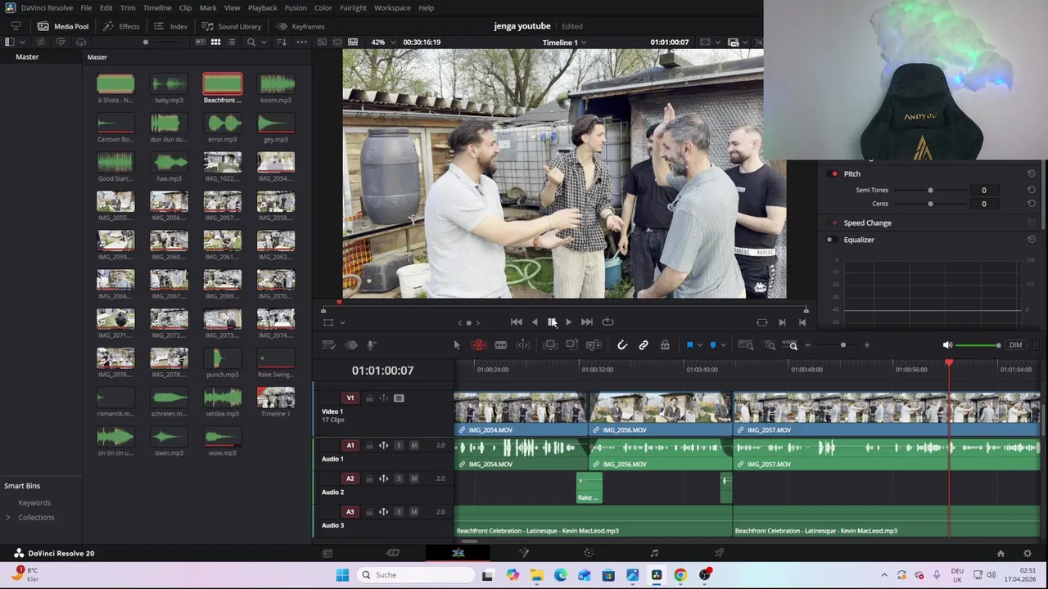Viewport: 1048px width, 589px height.
Task: Expand the Collections smart bin
Action: pyautogui.click(x=8, y=517)
